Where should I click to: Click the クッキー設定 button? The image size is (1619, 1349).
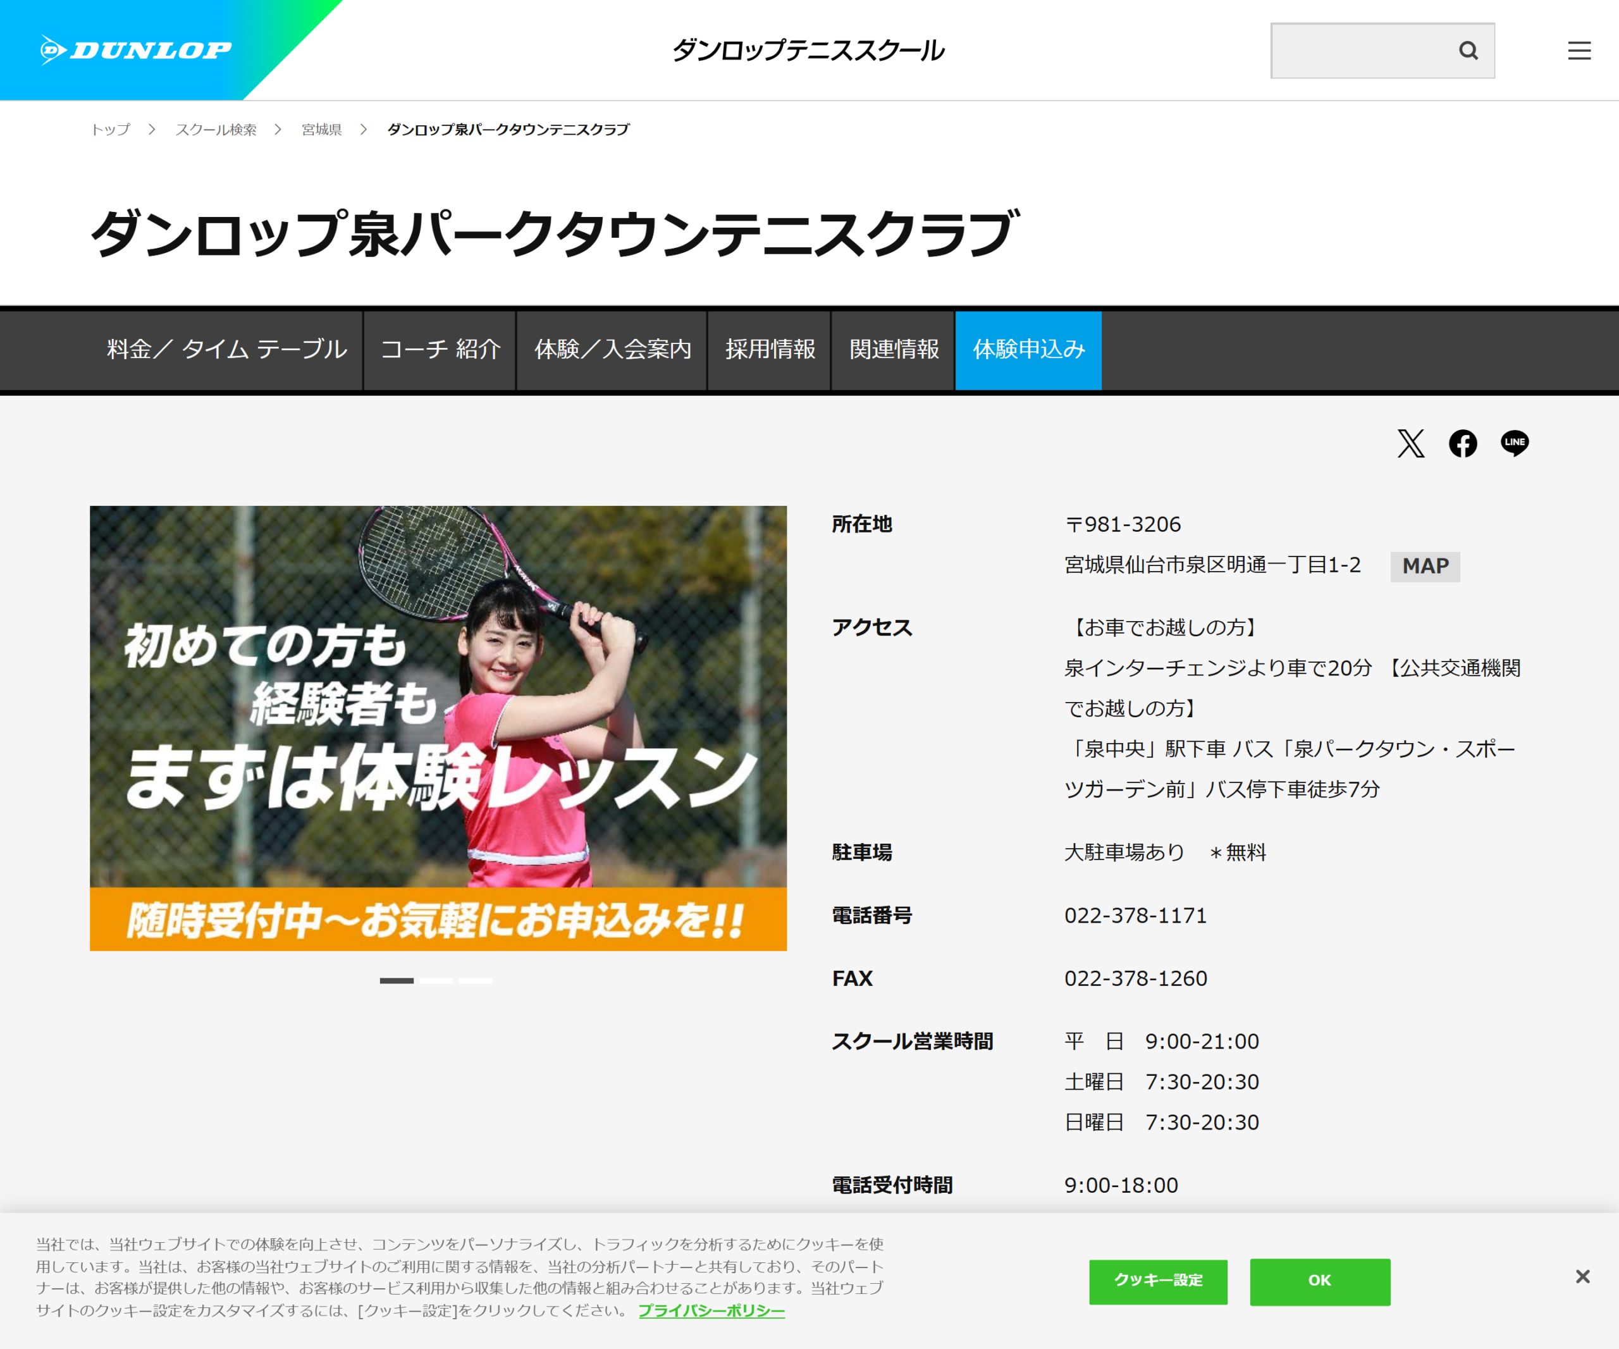pos(1158,1281)
